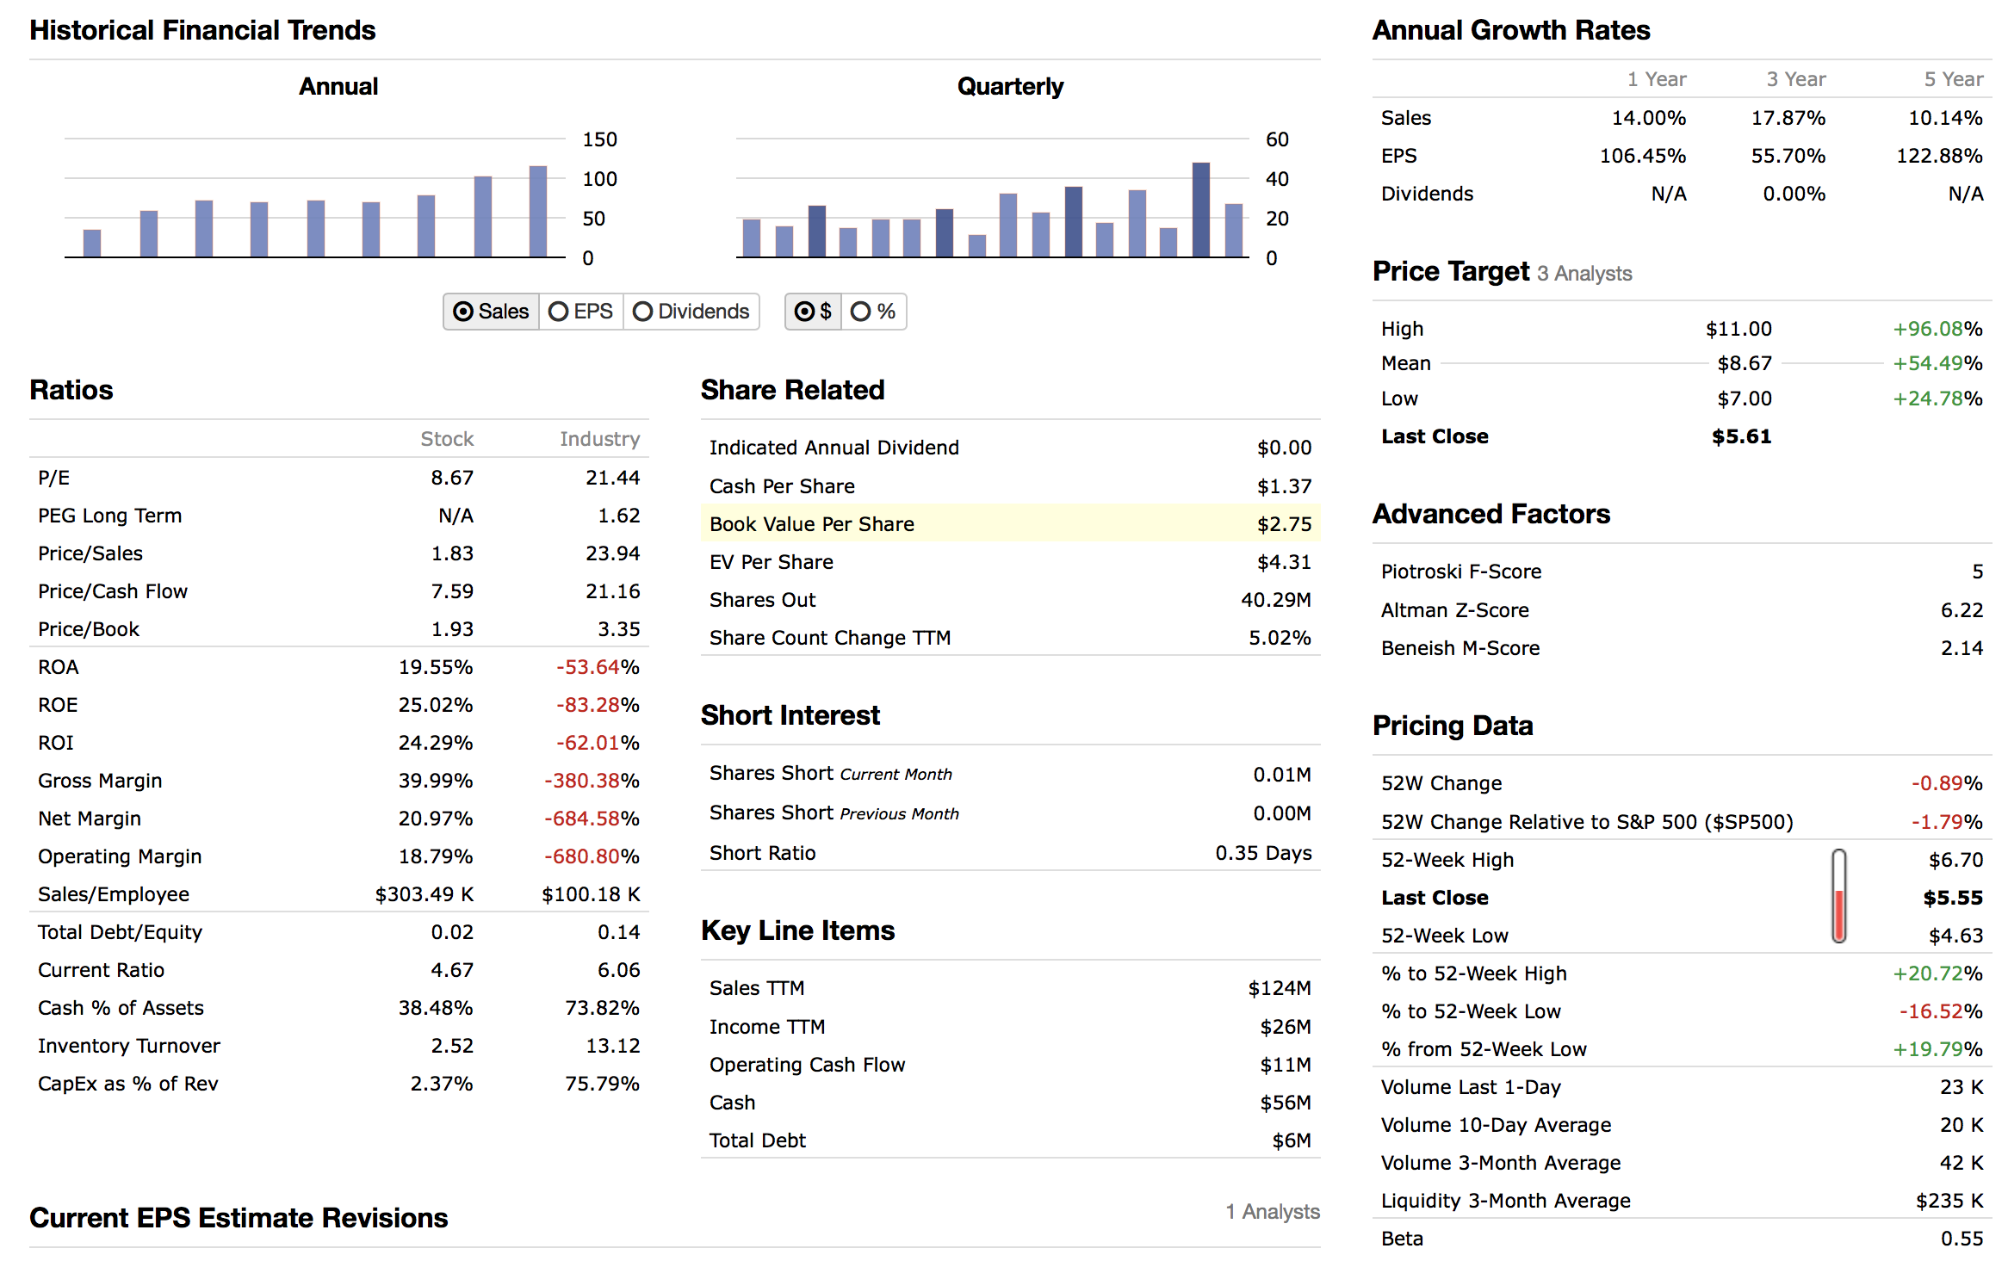Click the Sales TTM line item

756,988
